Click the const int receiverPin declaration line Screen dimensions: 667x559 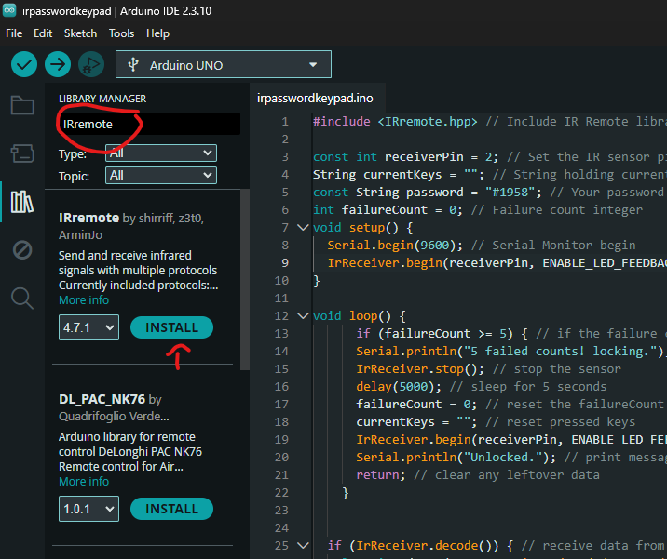coord(406,157)
